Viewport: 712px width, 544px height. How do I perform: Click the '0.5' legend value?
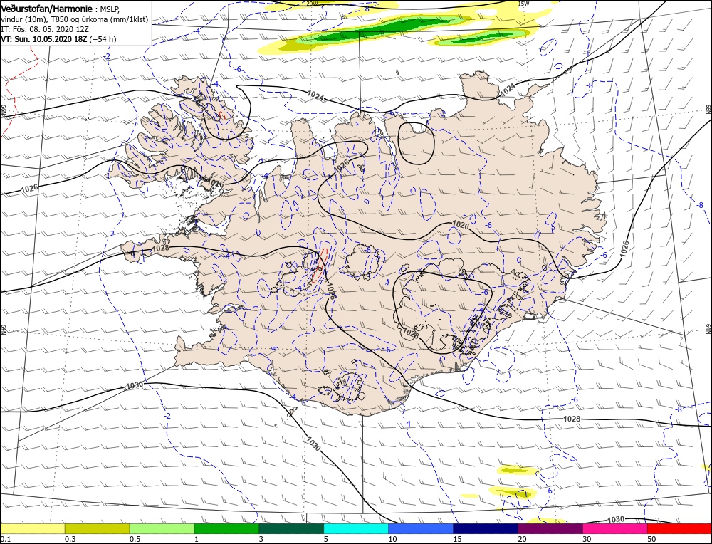pos(135,539)
